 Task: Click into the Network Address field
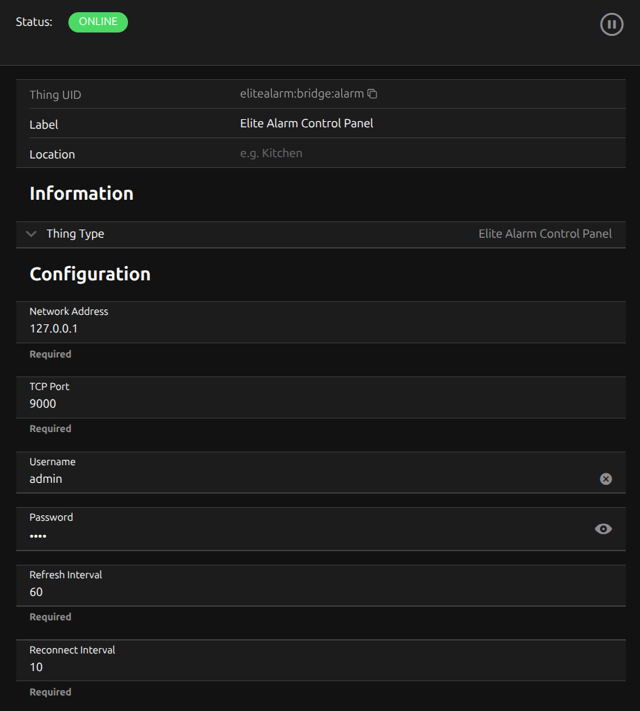[271, 329]
